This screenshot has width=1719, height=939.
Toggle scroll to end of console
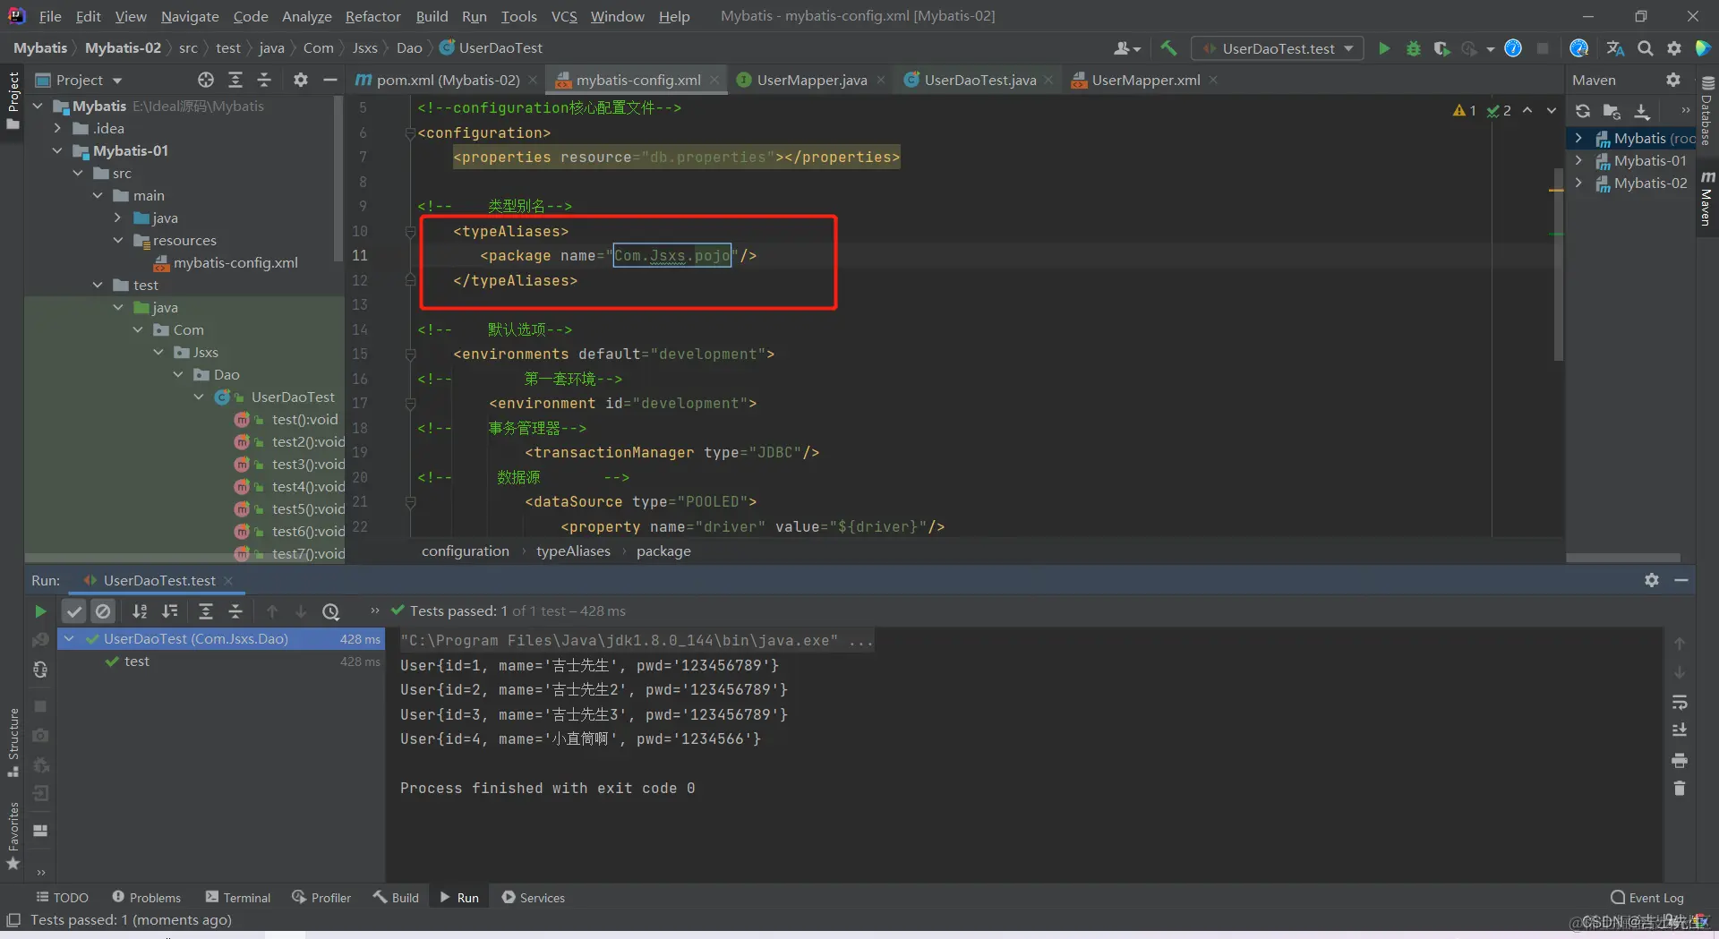(x=1680, y=730)
